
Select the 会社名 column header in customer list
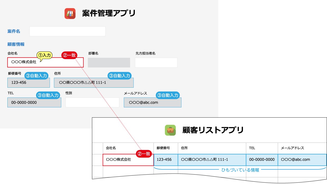(128, 148)
